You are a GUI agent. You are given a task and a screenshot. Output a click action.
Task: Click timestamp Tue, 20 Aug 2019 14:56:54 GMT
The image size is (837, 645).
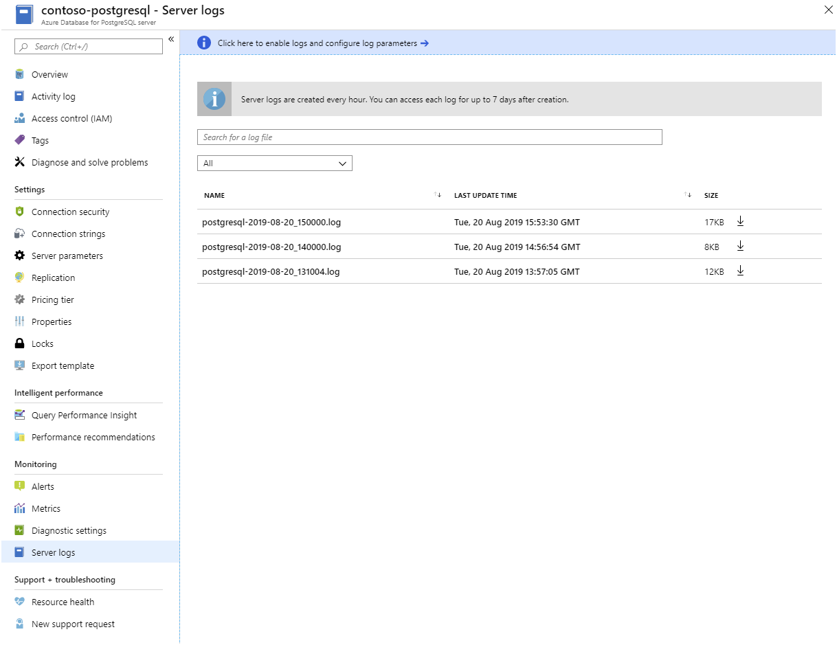[517, 247]
